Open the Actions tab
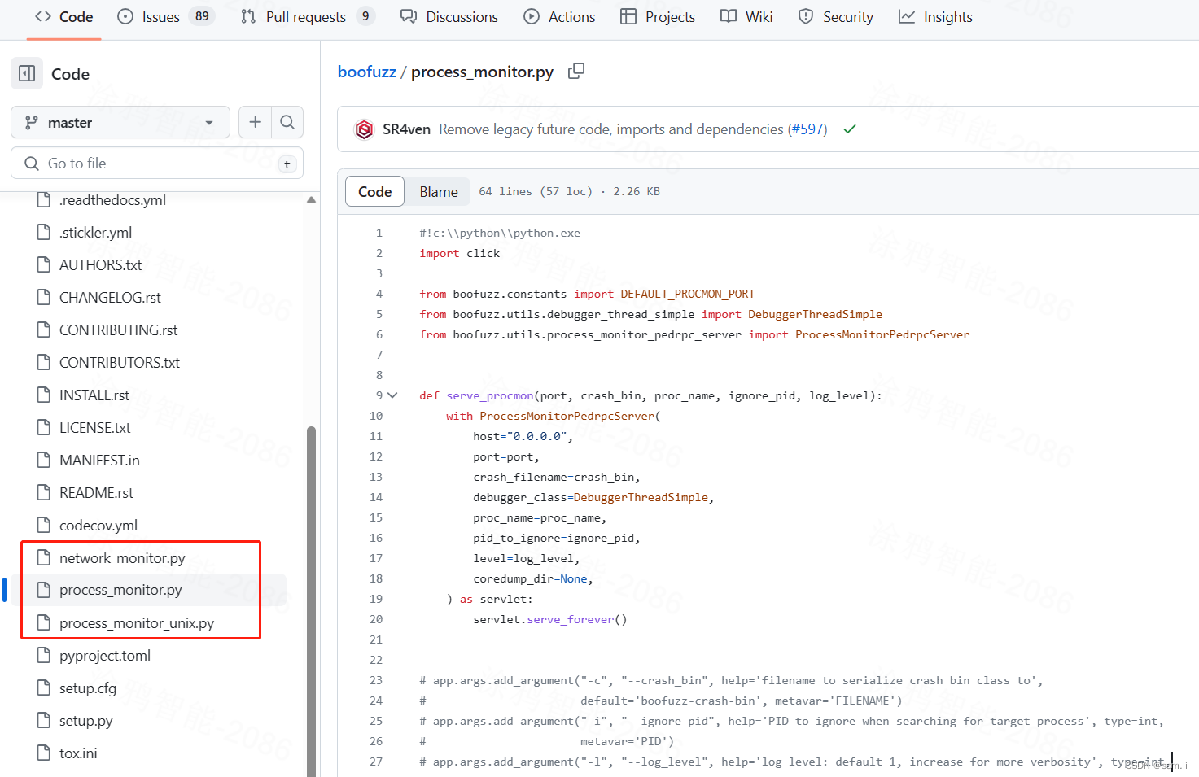The width and height of the screenshot is (1199, 777). pos(559,17)
